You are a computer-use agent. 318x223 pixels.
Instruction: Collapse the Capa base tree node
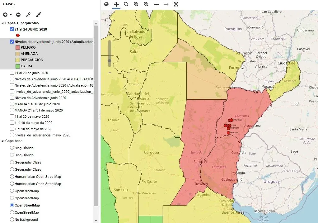coord(3,141)
